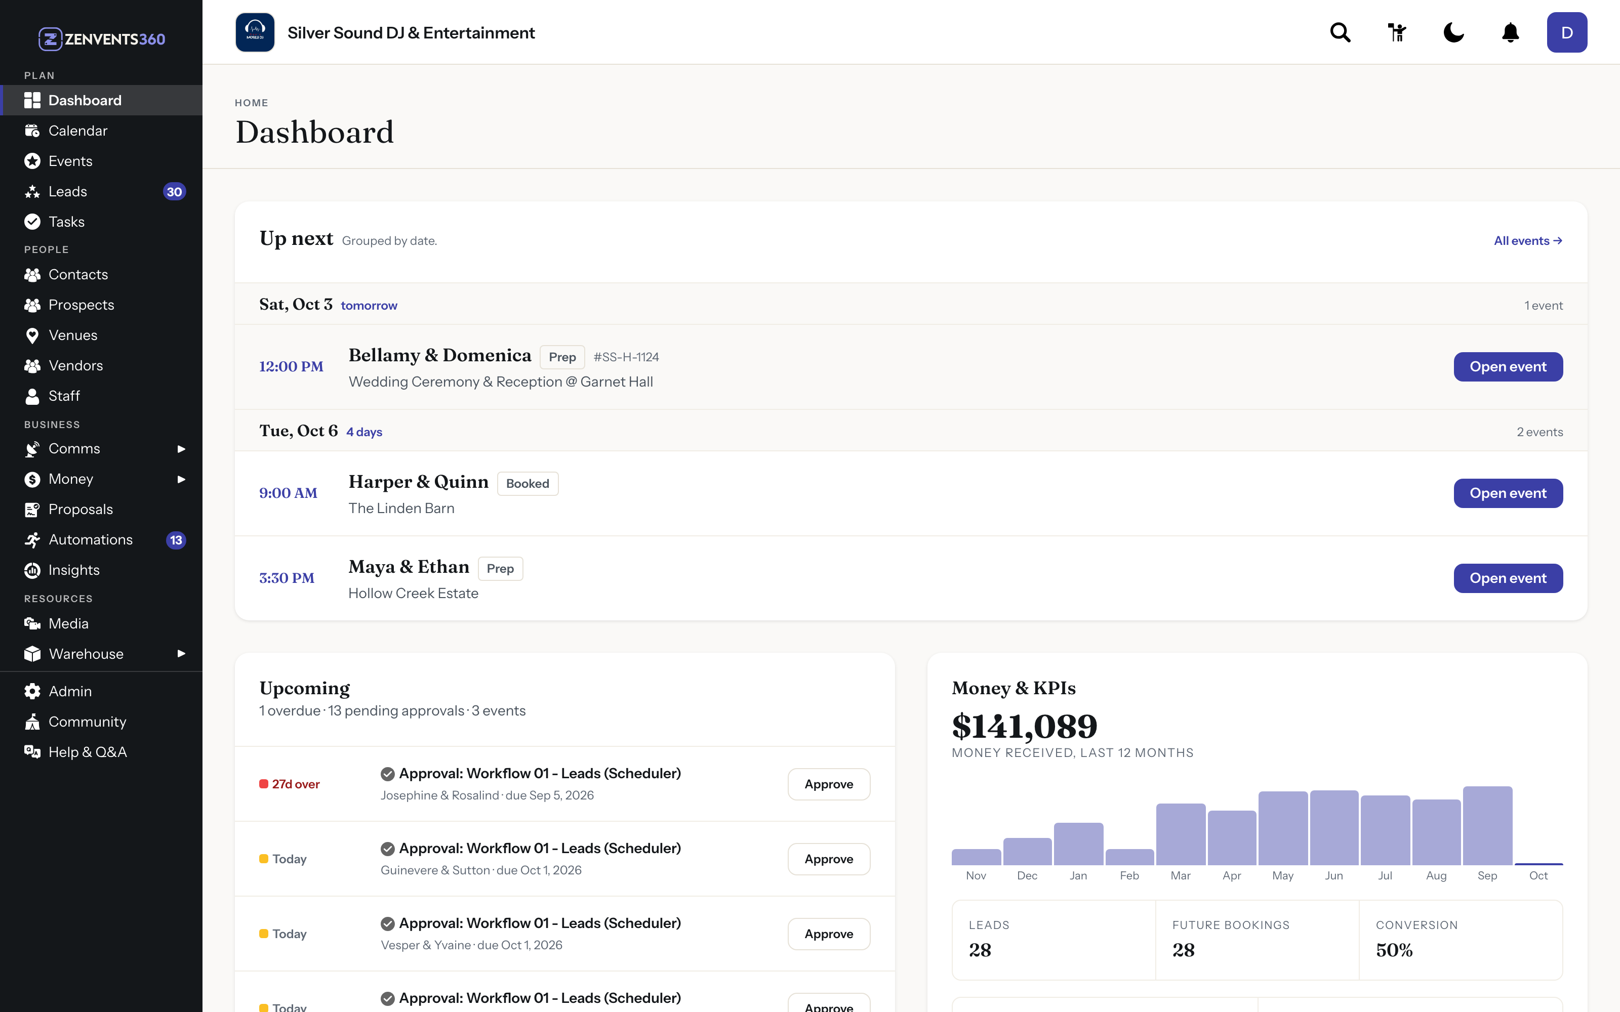Click the Automations 13 count badge

coord(175,540)
